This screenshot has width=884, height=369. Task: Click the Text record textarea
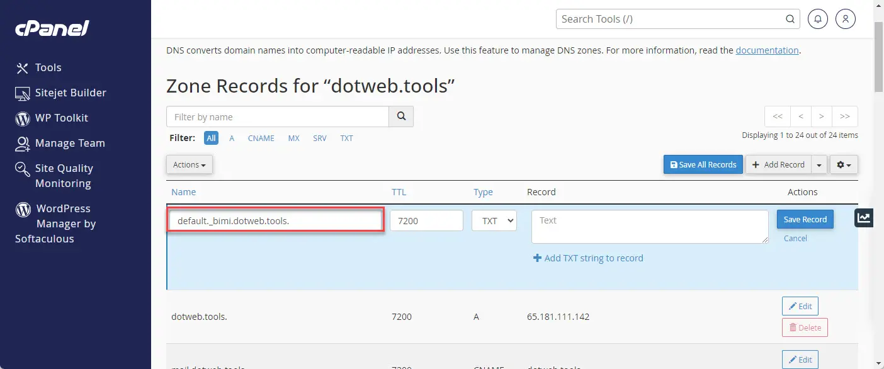[650, 227]
